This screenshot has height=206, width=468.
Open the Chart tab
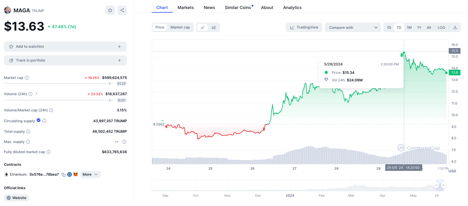click(162, 8)
